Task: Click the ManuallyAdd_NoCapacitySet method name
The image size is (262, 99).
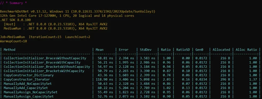Action: (28, 84)
